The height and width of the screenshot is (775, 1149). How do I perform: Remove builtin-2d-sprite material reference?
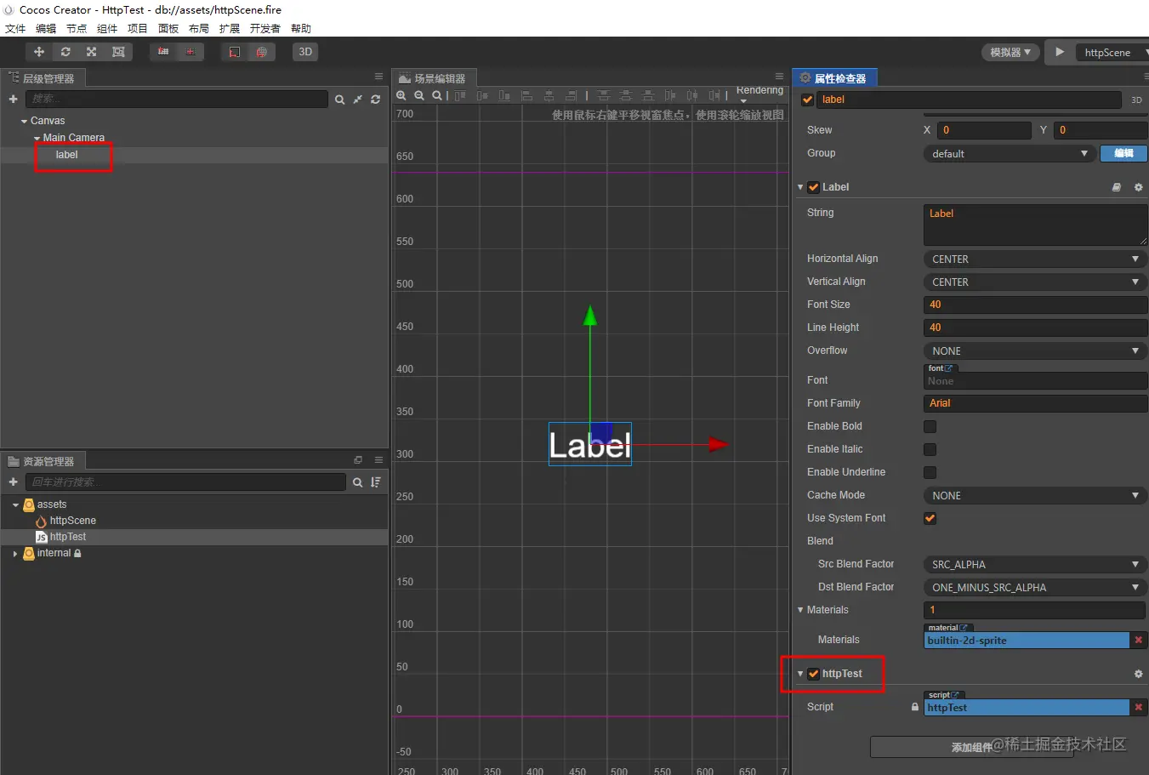tap(1139, 640)
